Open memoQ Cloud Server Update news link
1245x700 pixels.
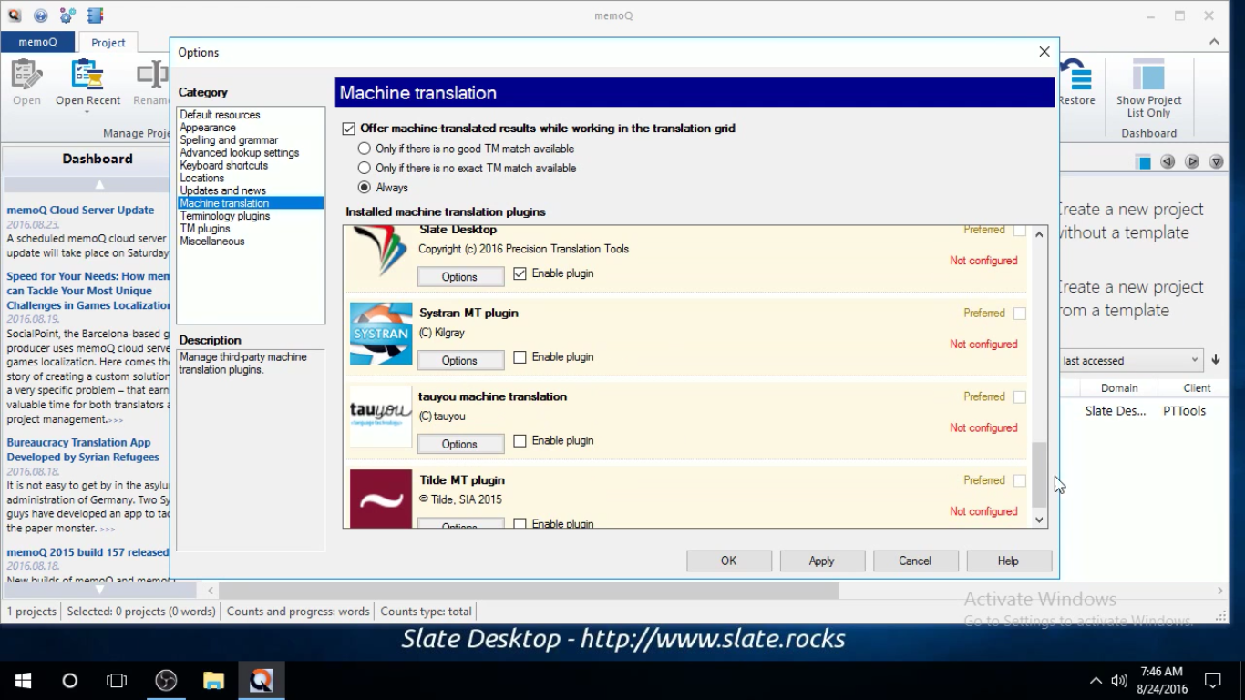click(80, 210)
